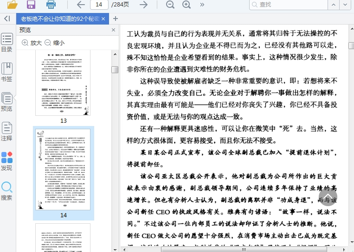Click the back-to-top round arrow button
This screenshot has height=252, width=354.
click(x=328, y=197)
